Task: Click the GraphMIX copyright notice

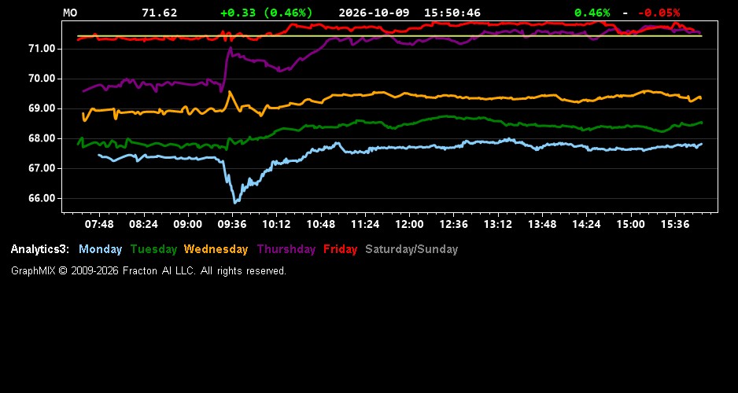Action: [149, 271]
